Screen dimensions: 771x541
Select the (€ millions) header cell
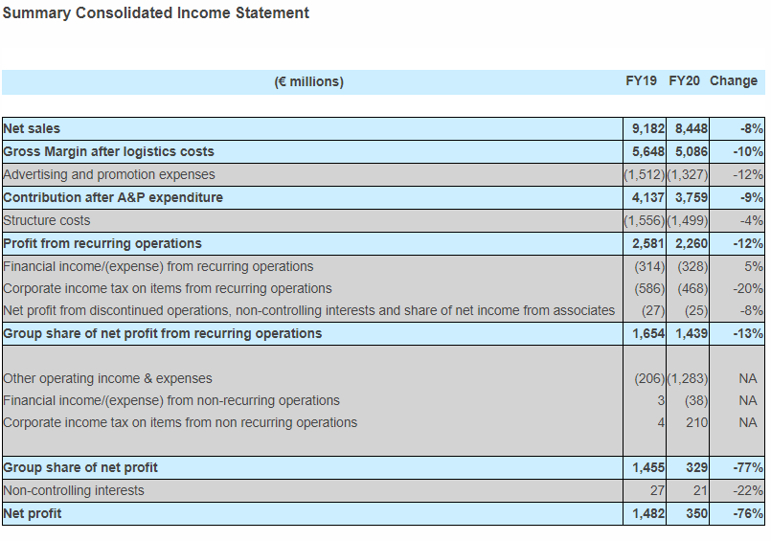pos(308,81)
